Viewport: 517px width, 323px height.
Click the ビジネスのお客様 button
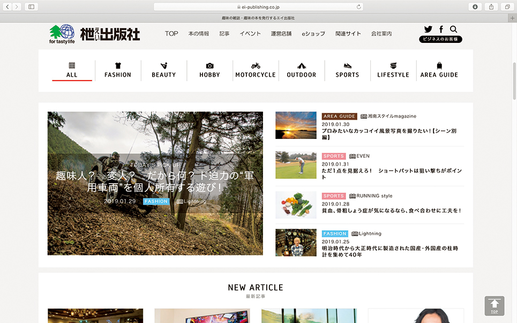pos(440,40)
